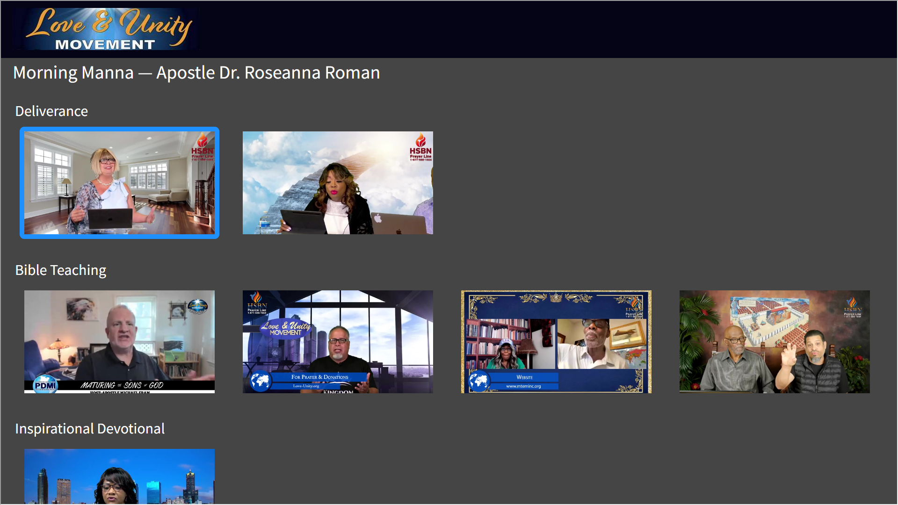Open the gold-framed split-screen Bible Teaching video
898x505 pixels.
[x=556, y=341]
